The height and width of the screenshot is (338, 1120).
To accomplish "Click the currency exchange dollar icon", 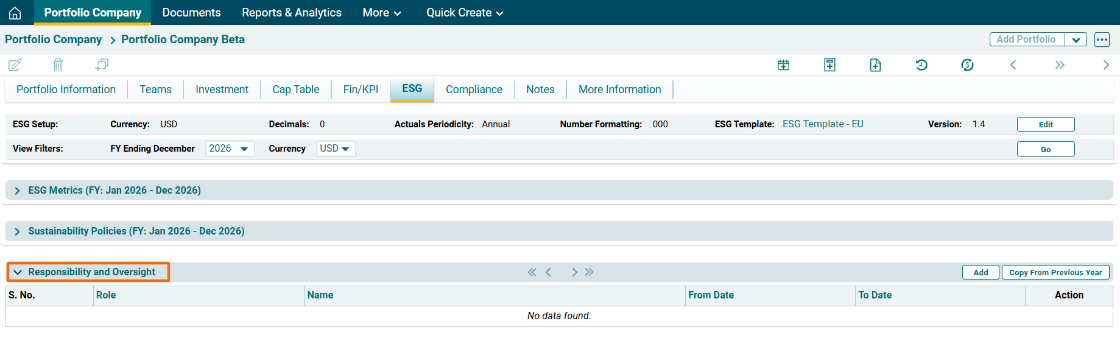I will (x=967, y=65).
